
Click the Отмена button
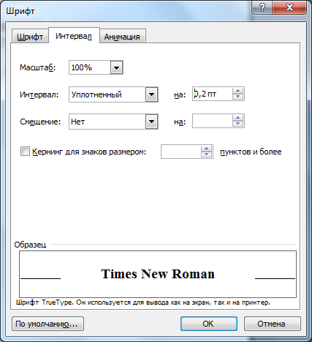click(273, 324)
